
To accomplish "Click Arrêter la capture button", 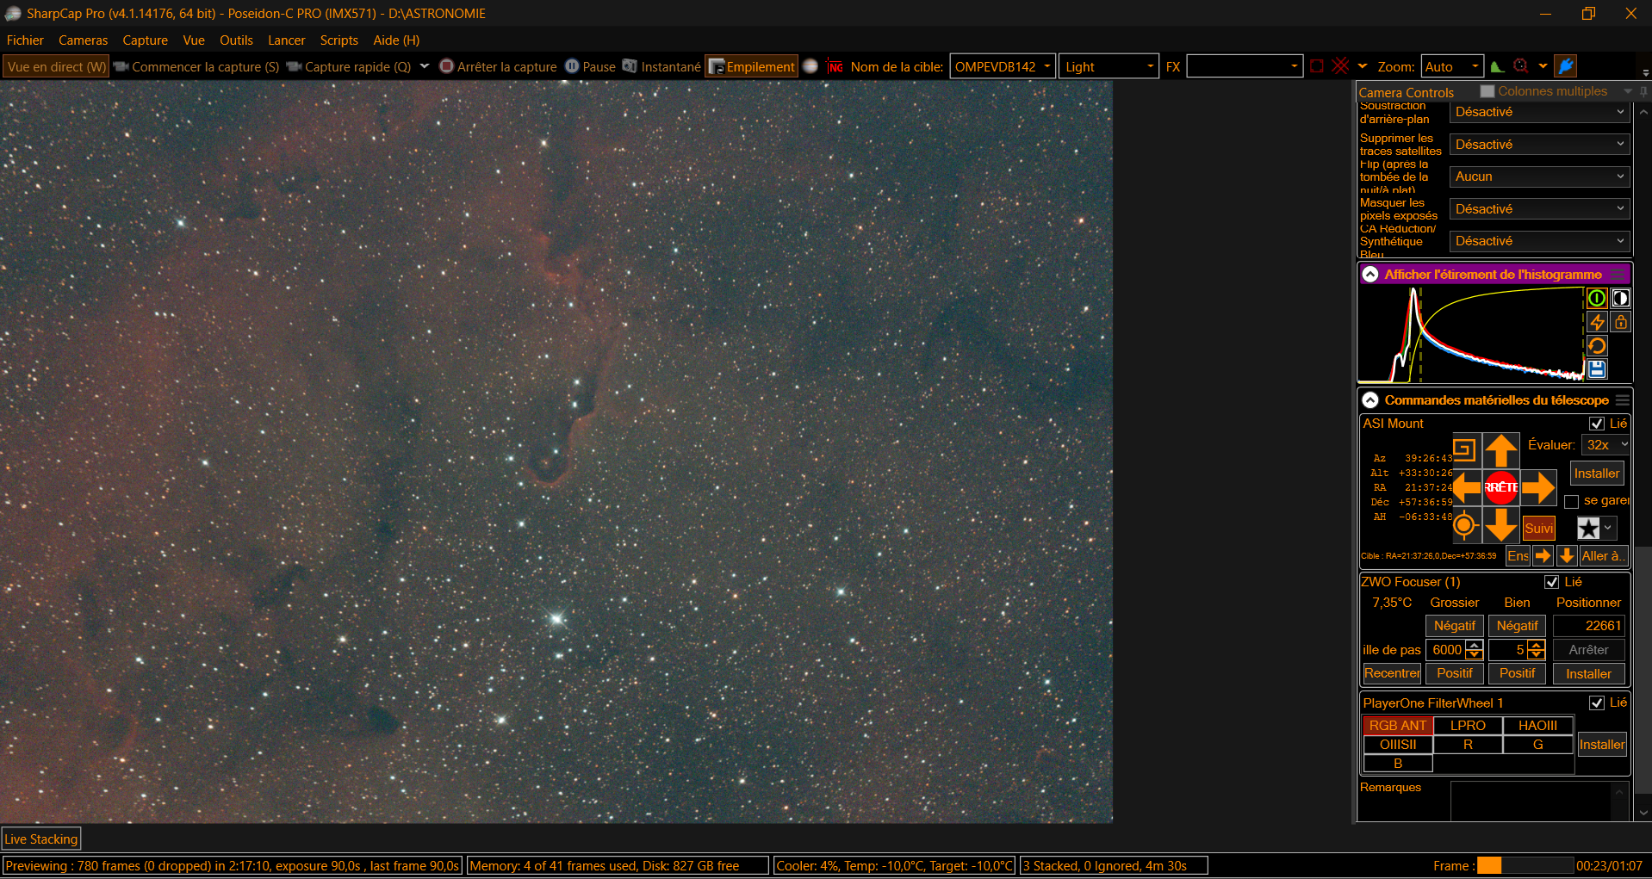I will point(499,66).
